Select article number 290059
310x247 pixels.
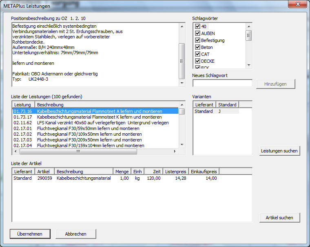tap(45, 178)
